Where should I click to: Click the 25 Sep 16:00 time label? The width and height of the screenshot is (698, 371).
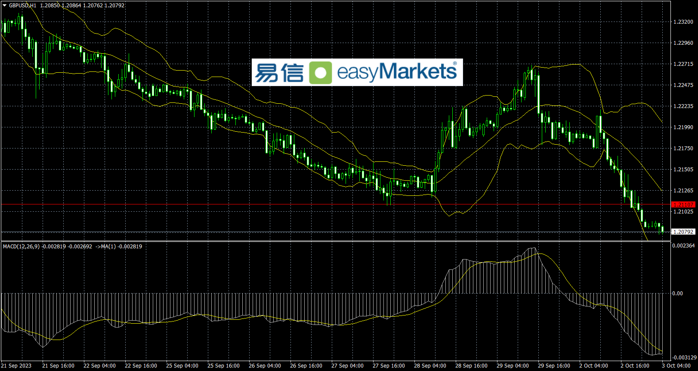click(x=223, y=366)
